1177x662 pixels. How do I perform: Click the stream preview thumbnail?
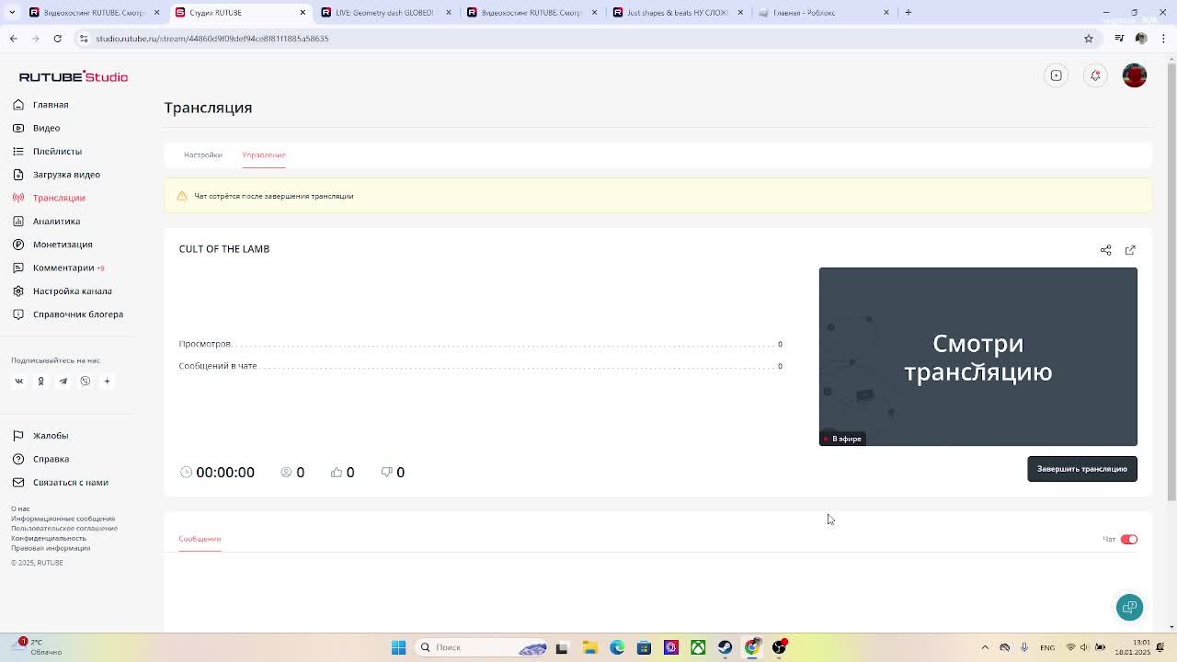coord(978,357)
